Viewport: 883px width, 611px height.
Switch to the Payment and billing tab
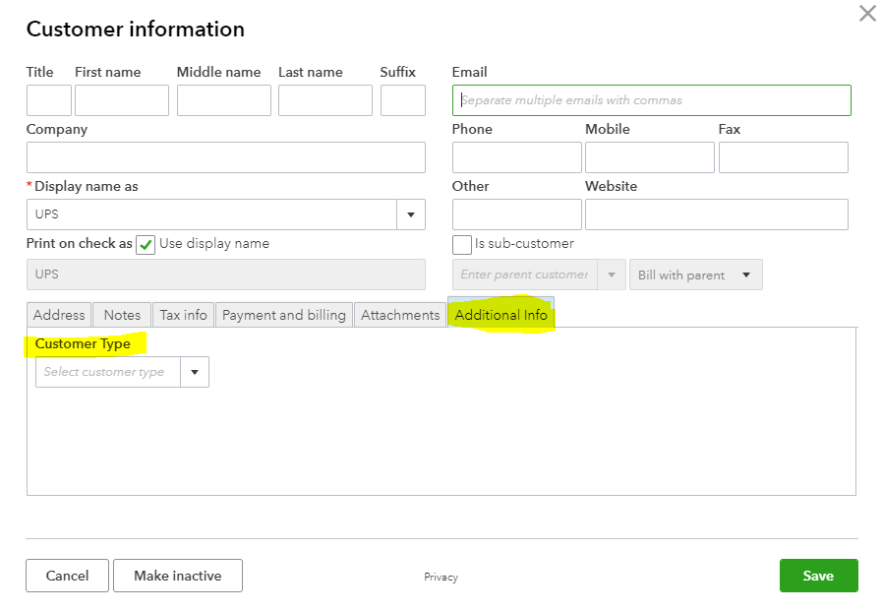coord(283,315)
